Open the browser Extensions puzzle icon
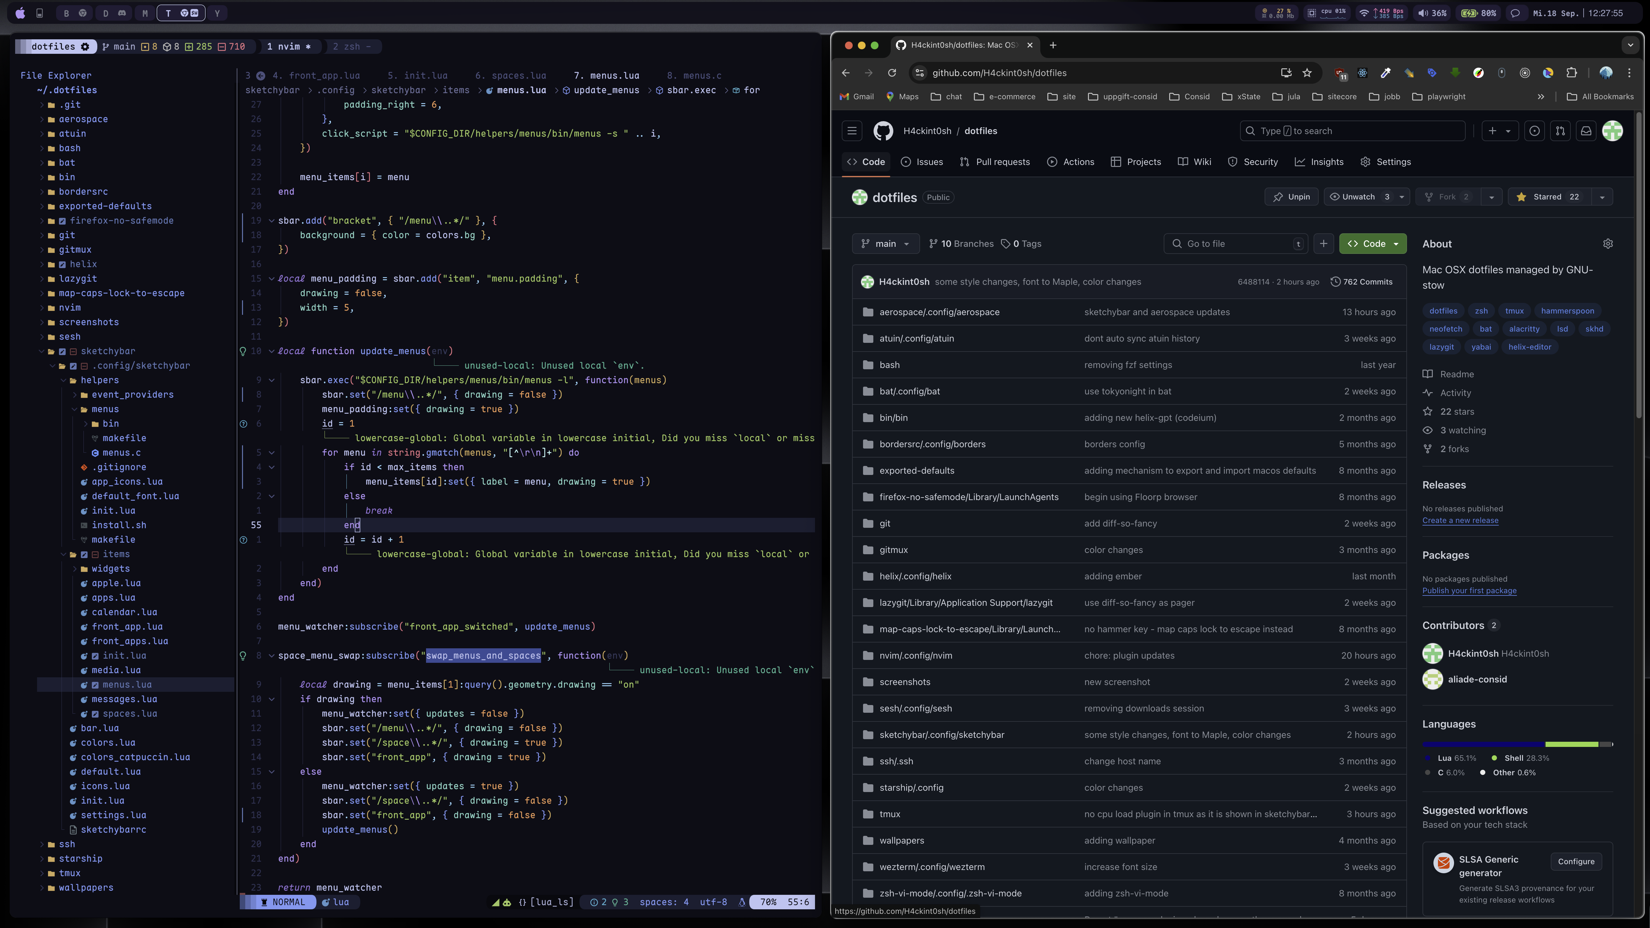 coord(1571,73)
